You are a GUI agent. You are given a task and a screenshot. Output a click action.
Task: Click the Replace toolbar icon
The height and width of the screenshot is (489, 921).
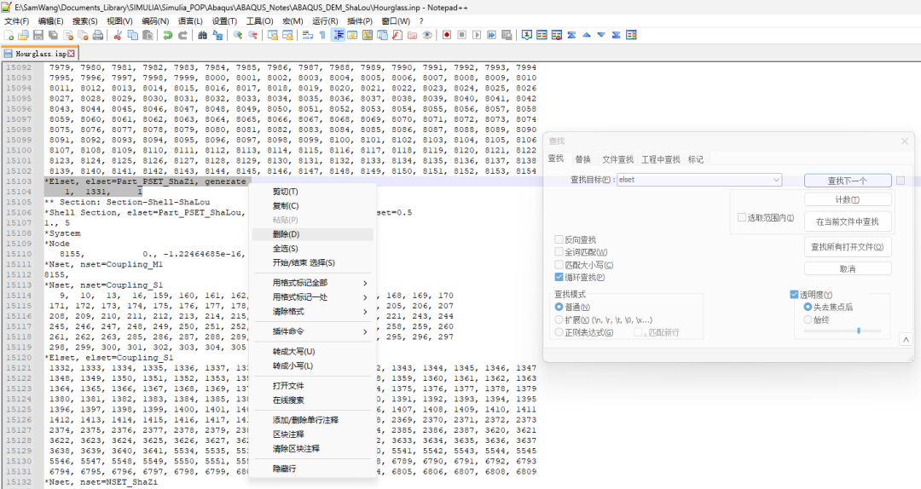pyautogui.click(x=217, y=35)
